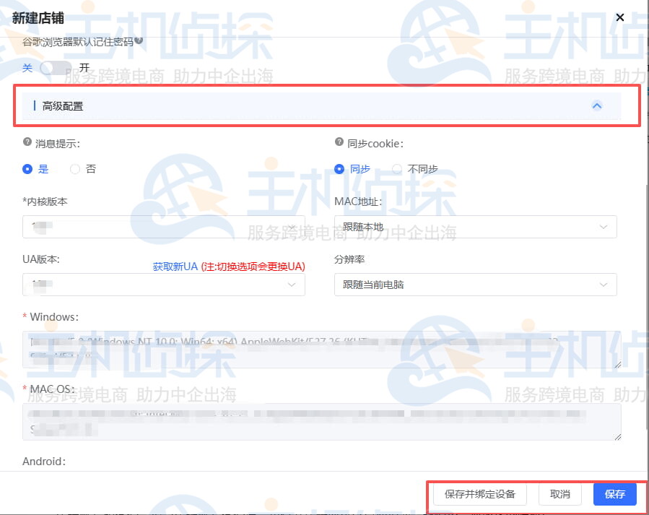Select the 不同步 radio for cookie sync
The height and width of the screenshot is (515, 649).
pyautogui.click(x=396, y=168)
